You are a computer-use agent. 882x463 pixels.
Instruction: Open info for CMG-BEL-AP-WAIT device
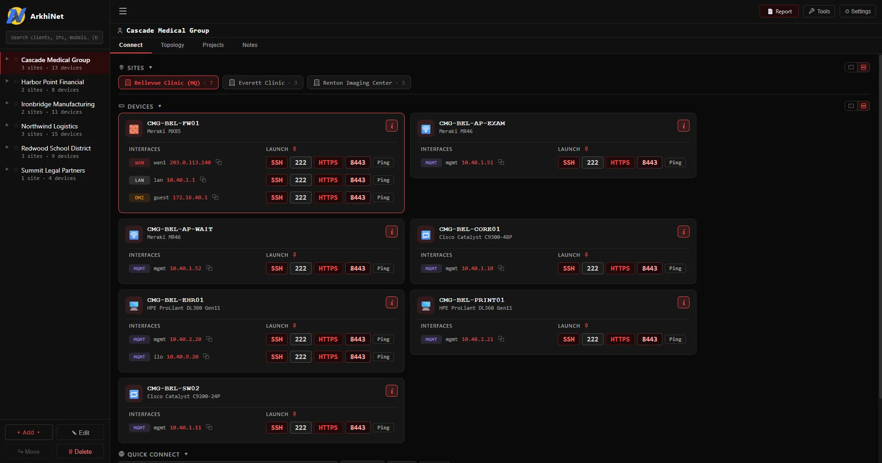392,231
